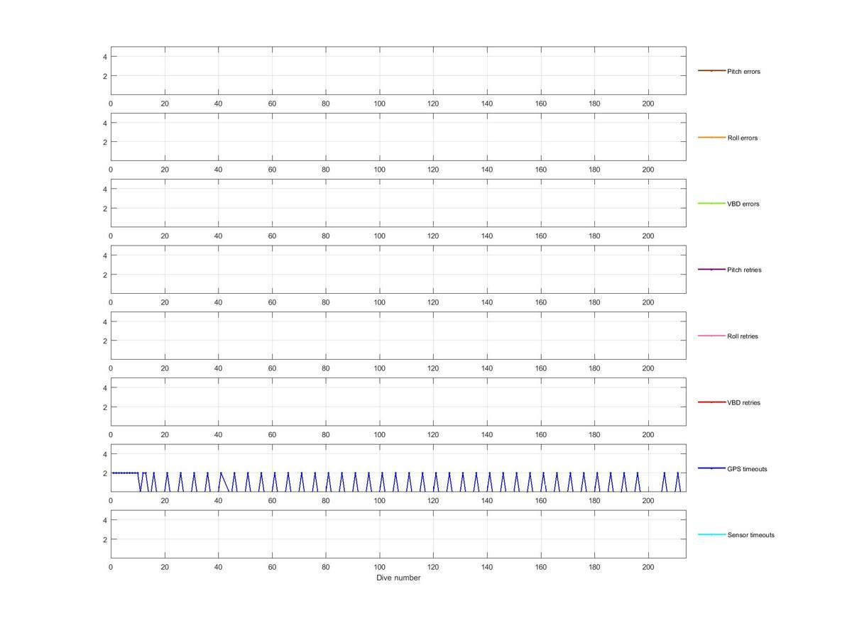Click the blue GPS timeouts legend line
Viewport: 852px width, 628px height.
[x=711, y=468]
